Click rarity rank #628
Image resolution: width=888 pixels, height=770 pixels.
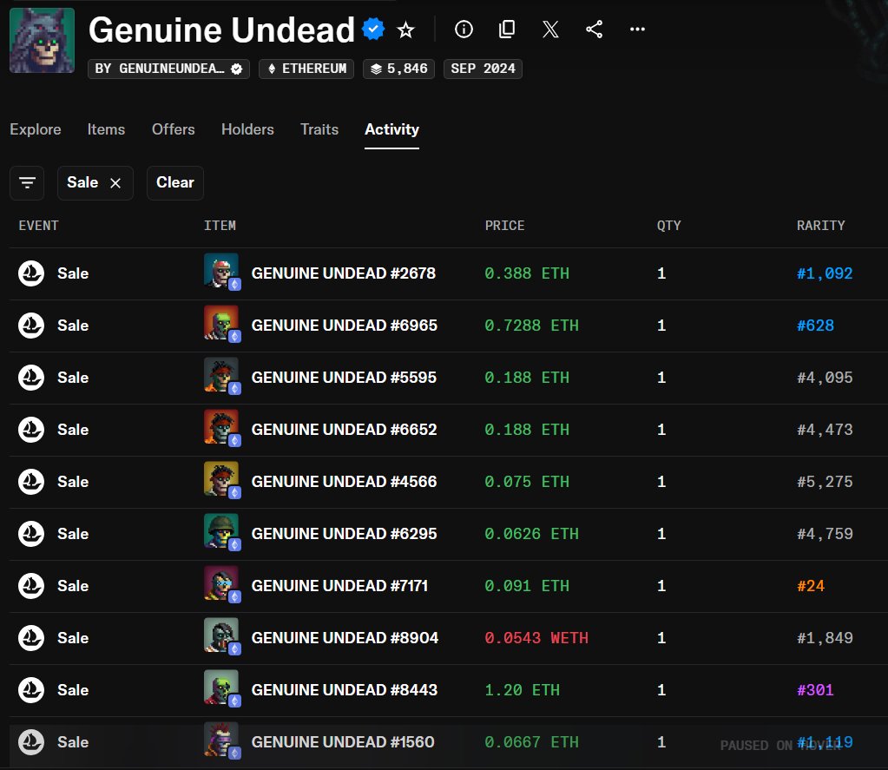[x=815, y=326]
